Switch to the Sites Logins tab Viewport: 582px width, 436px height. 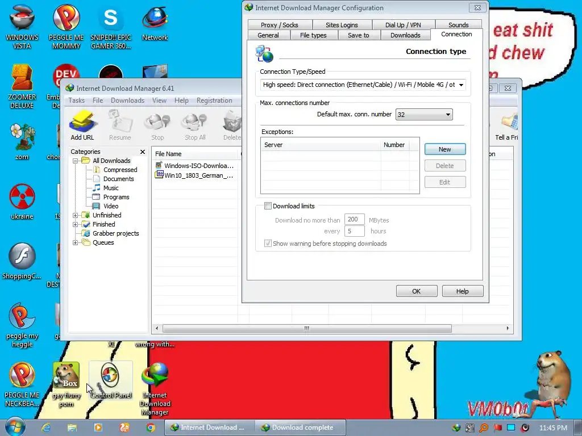click(x=342, y=25)
